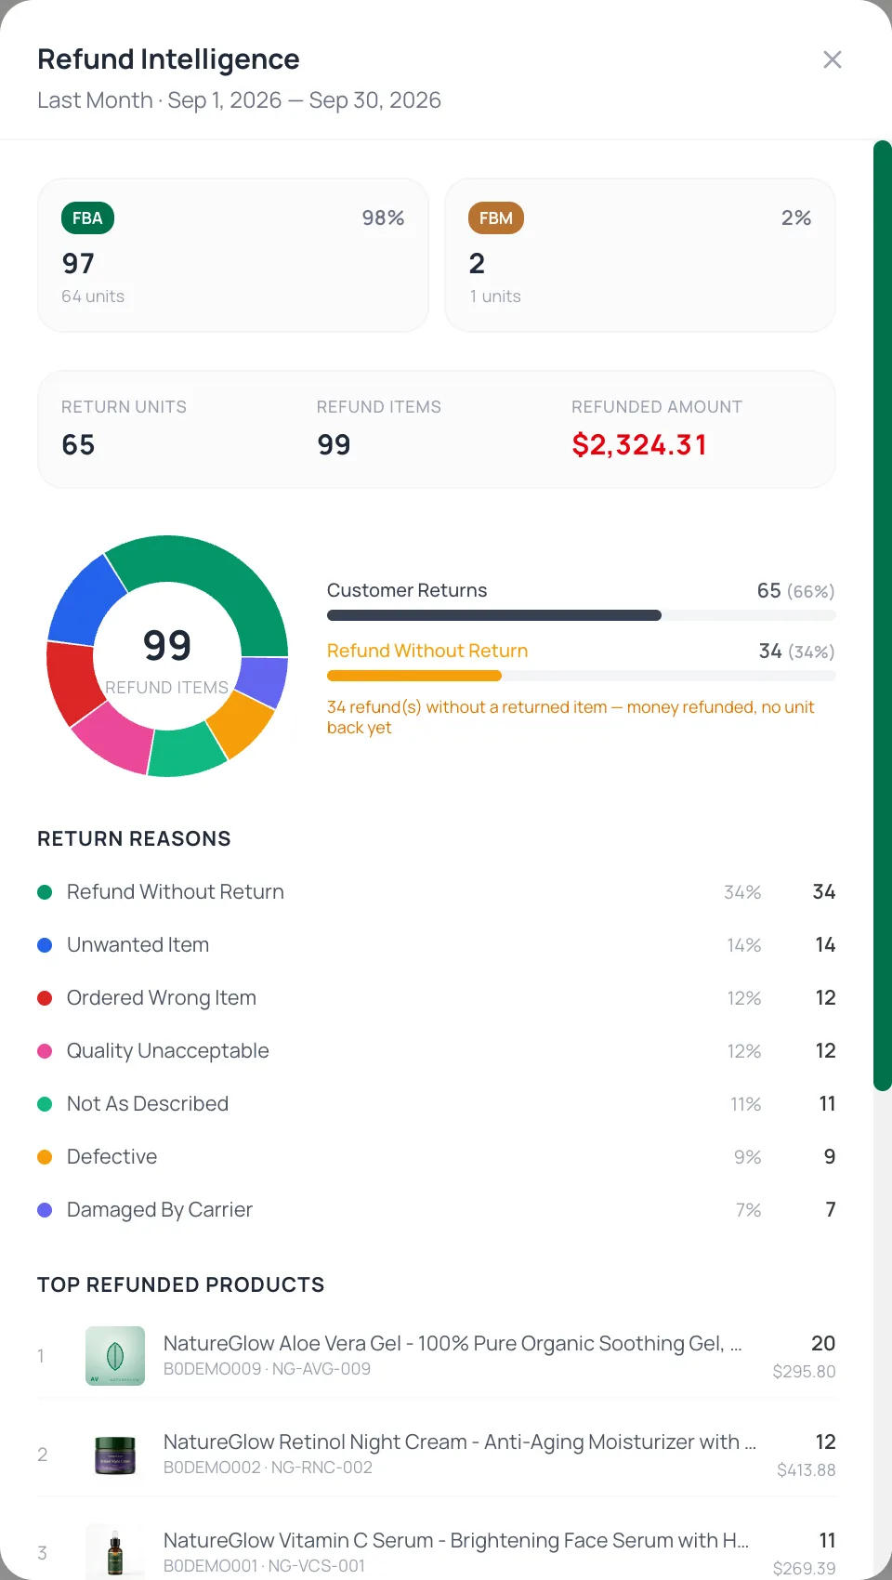Click the Refund Without Return progress bar

(x=582, y=676)
